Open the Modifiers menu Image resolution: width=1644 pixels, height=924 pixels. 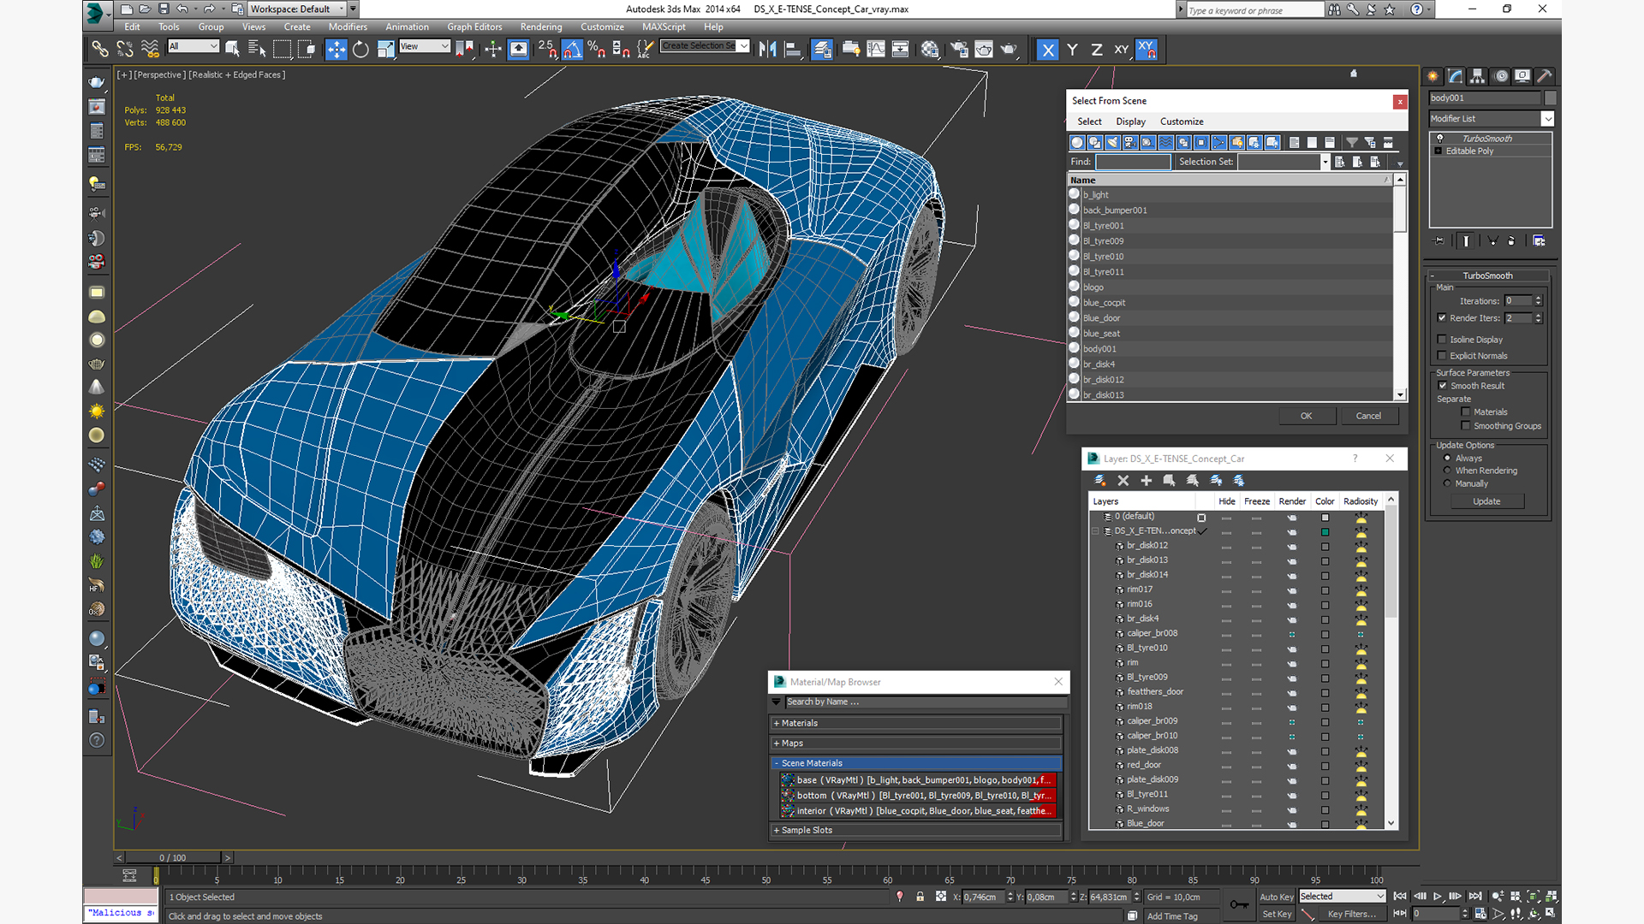348,27
